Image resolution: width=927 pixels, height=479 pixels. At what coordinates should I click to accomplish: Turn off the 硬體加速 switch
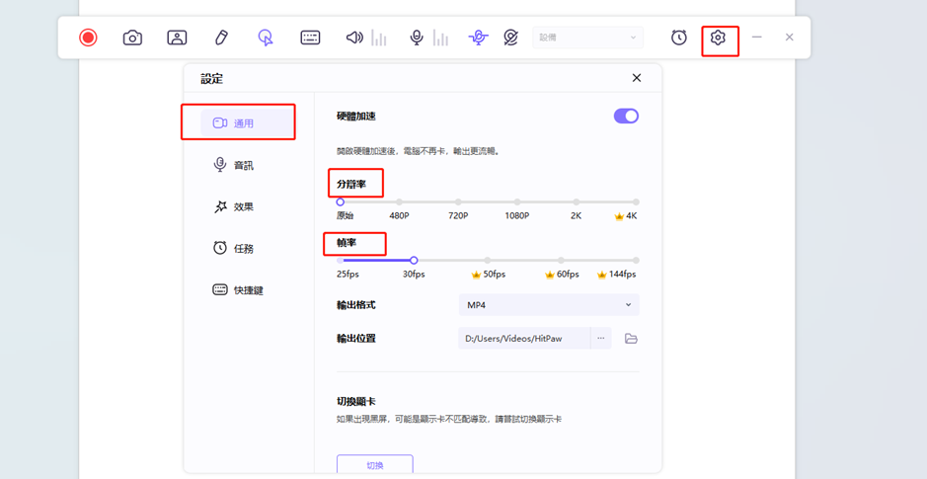pos(626,116)
